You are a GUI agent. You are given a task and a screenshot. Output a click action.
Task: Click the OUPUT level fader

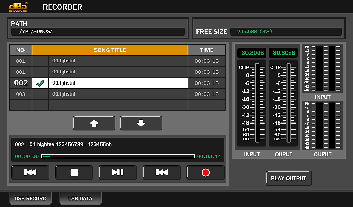click(x=289, y=103)
